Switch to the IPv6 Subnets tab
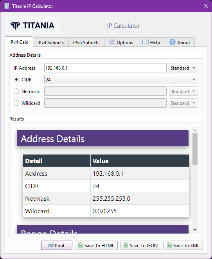The height and width of the screenshot is (259, 212). click(x=86, y=43)
